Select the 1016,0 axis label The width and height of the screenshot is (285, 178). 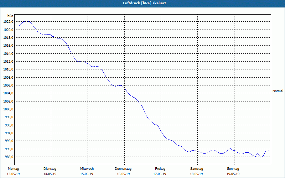8,46
